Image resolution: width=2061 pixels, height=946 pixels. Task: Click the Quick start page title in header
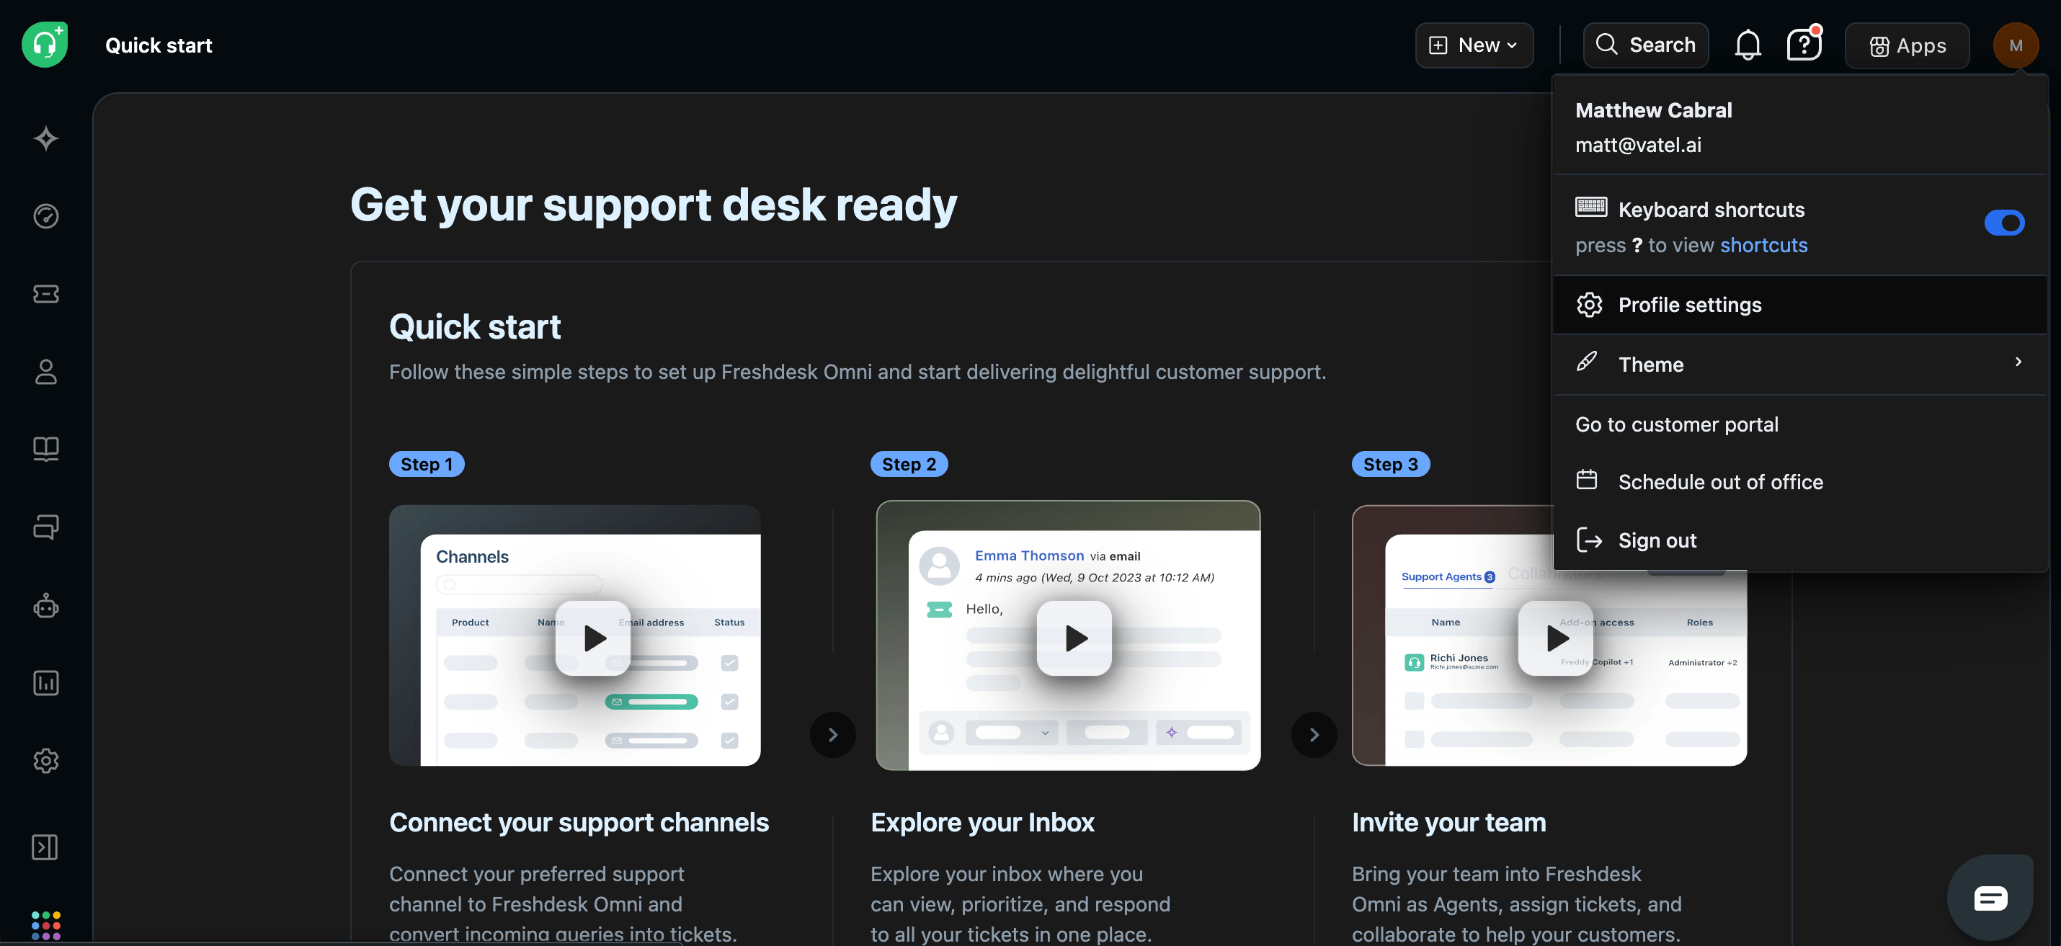coord(159,45)
